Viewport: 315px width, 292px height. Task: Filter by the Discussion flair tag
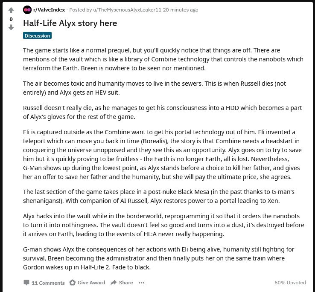tap(38, 35)
